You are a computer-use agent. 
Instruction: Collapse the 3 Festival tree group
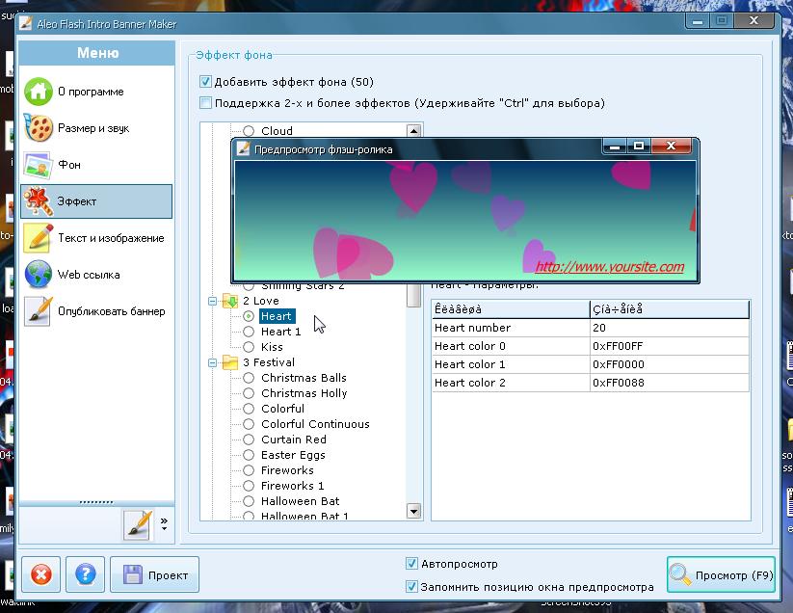pyautogui.click(x=213, y=363)
